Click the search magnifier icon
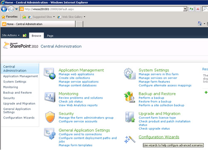The width and height of the screenshot is (208, 150). [x=205, y=9]
